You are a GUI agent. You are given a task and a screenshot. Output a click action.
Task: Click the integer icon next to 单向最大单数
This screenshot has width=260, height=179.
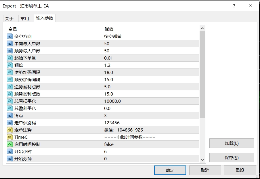coord(10,44)
